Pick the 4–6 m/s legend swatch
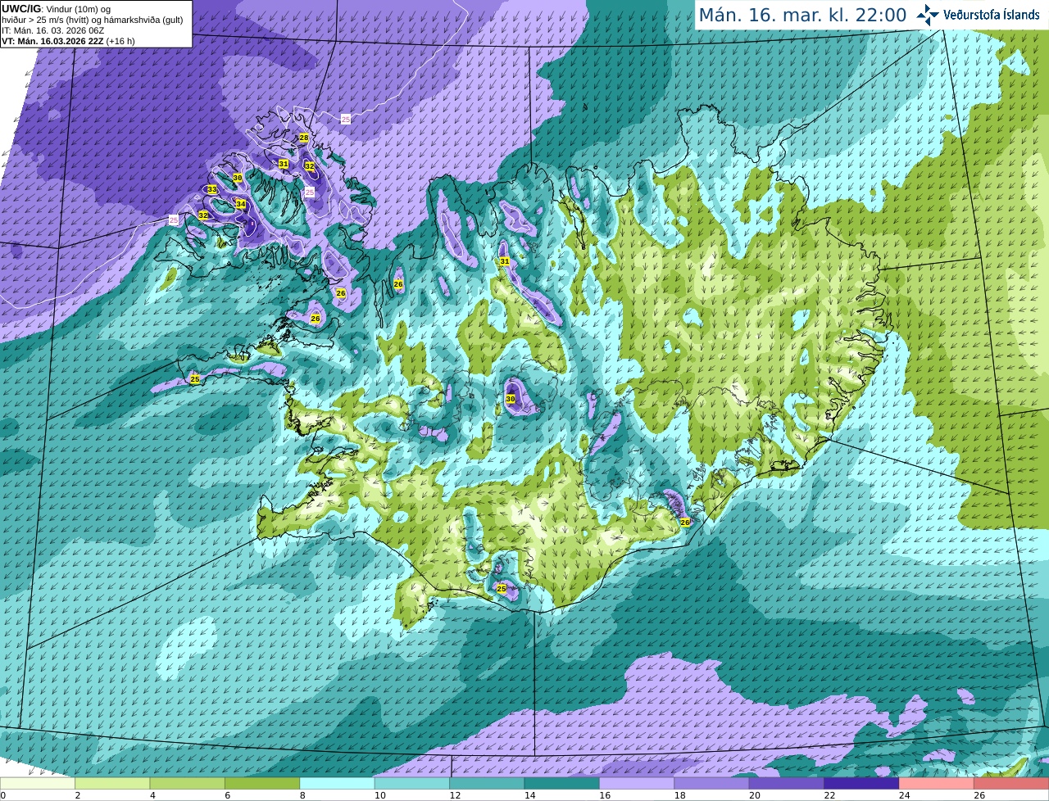The height and width of the screenshot is (801, 1049). point(188,784)
